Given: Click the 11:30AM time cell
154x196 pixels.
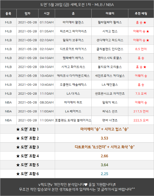Looking at the screenshot, I should [47, 120].
